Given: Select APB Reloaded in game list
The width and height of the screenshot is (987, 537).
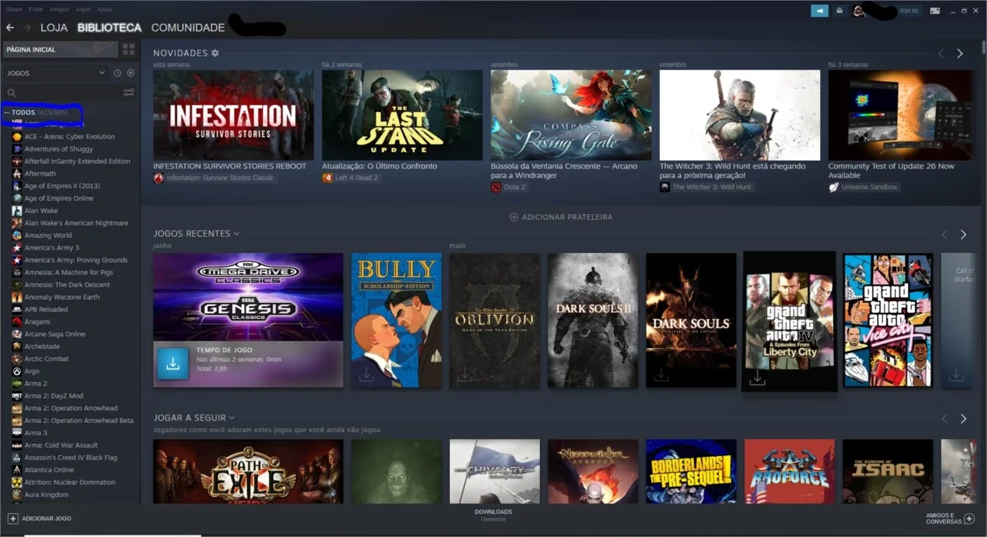Looking at the screenshot, I should 46,309.
